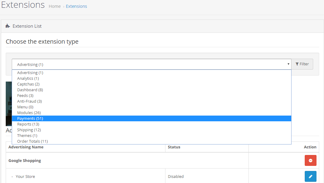Open the Extensions breadcrumb link
The height and width of the screenshot is (183, 324).
(x=76, y=6)
